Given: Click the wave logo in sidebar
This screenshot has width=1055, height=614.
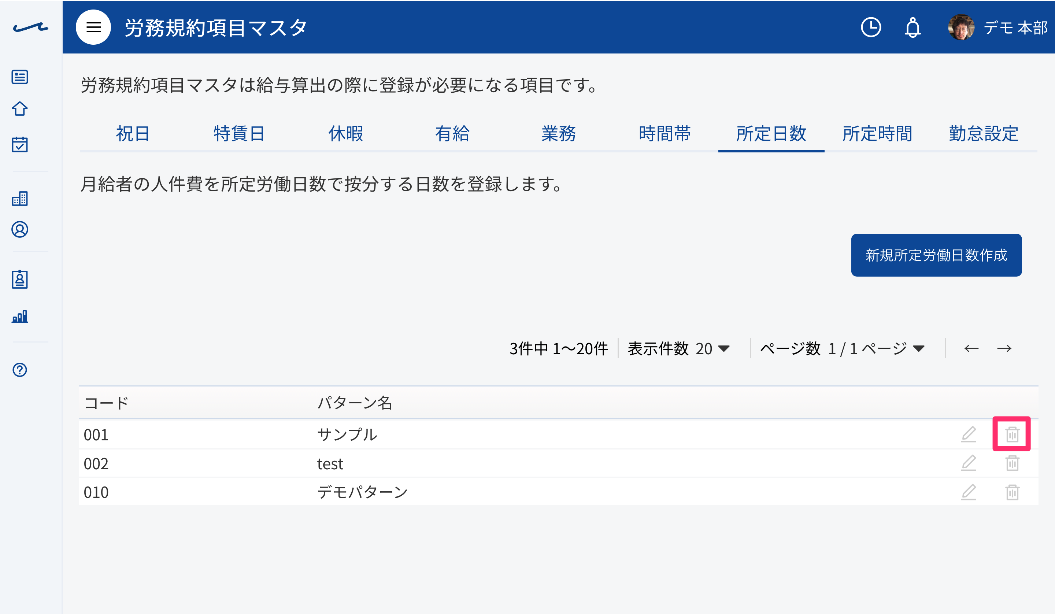Looking at the screenshot, I should click(x=30, y=27).
